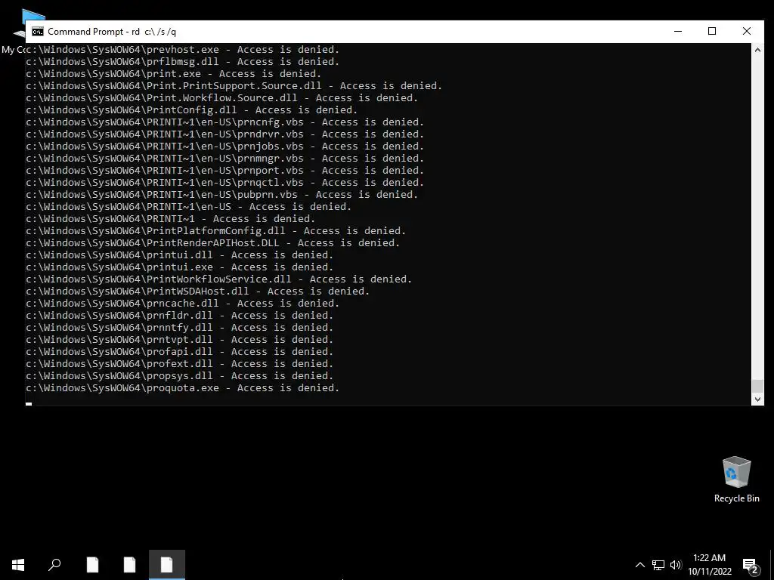
Task: Click the pubprn.vbs line
Action: pyautogui.click(x=222, y=194)
